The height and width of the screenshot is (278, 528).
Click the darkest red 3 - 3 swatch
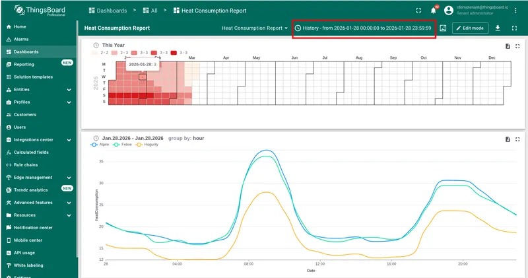174,53
